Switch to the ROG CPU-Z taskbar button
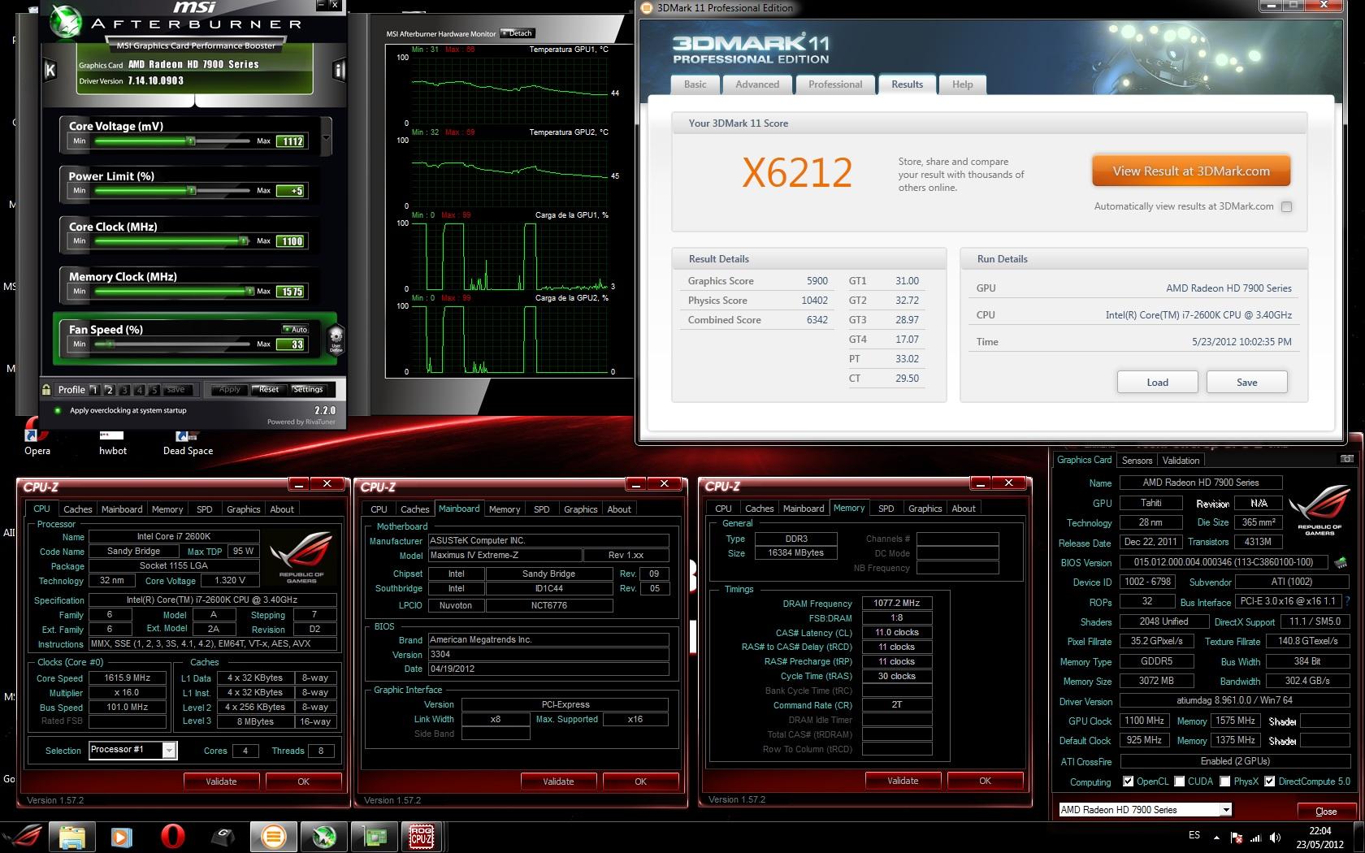This screenshot has height=853, width=1365. click(x=421, y=836)
